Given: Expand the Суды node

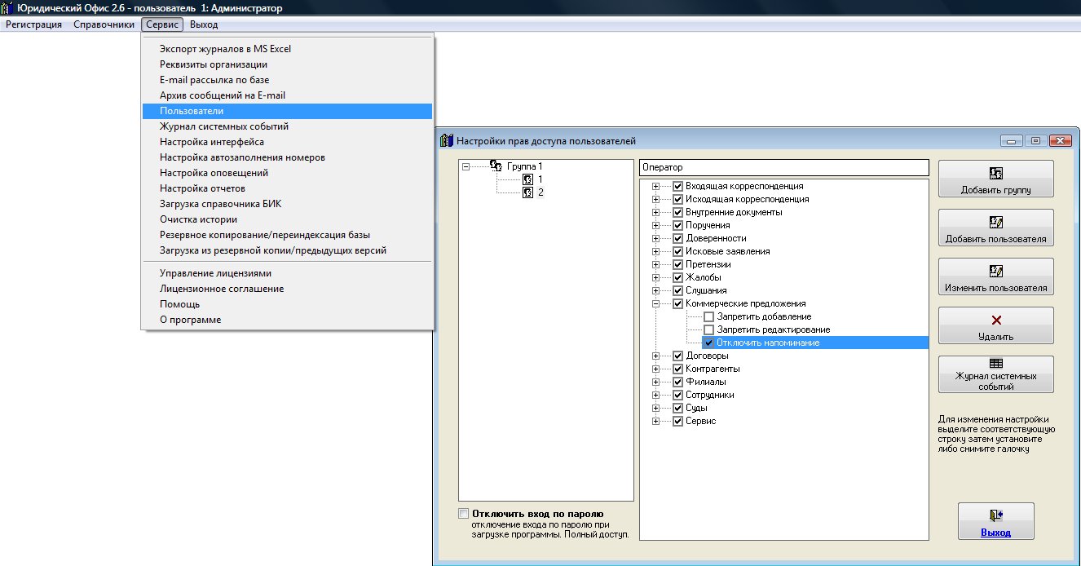Looking at the screenshot, I should 655,408.
